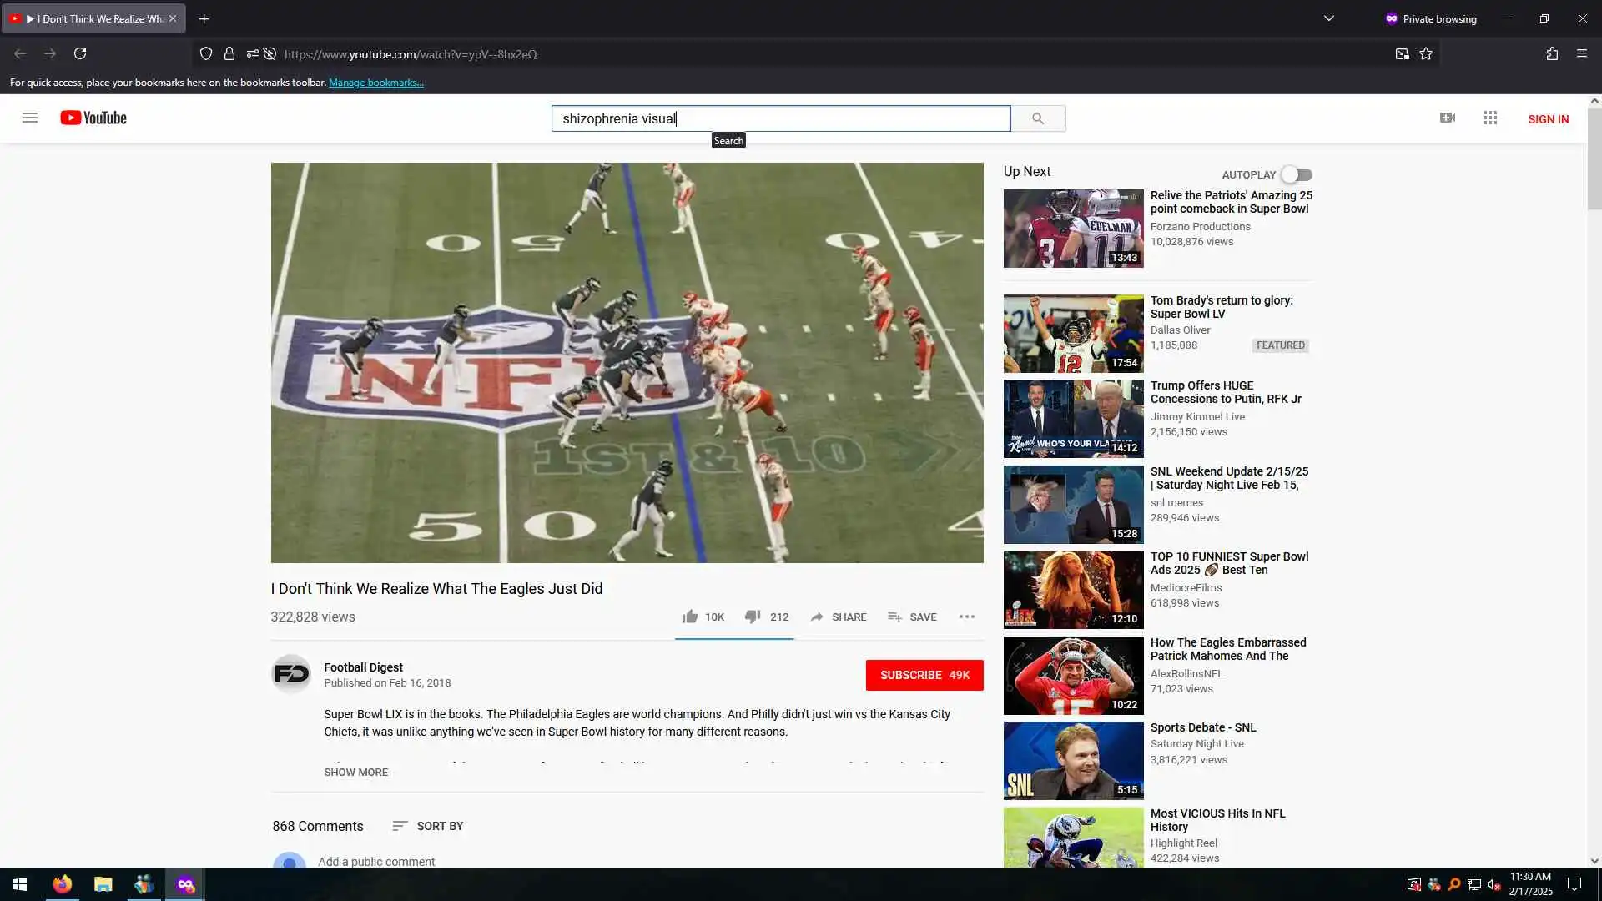Open the YouTube apps grid icon
1602x901 pixels.
1489,118
